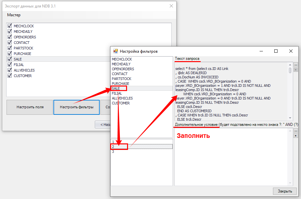This screenshot has width=301, height=199.
Task: Disable the CUSTOMER checkbox
Action: (9, 76)
